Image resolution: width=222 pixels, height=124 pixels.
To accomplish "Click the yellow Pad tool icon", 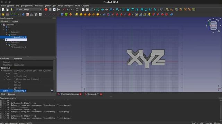I will coord(77,14).
